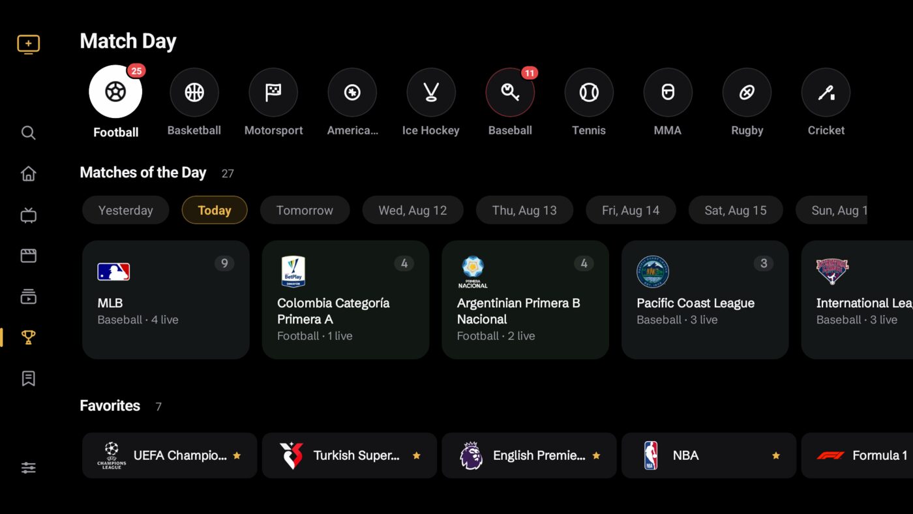Click the "Favorites" section heading

110,406
